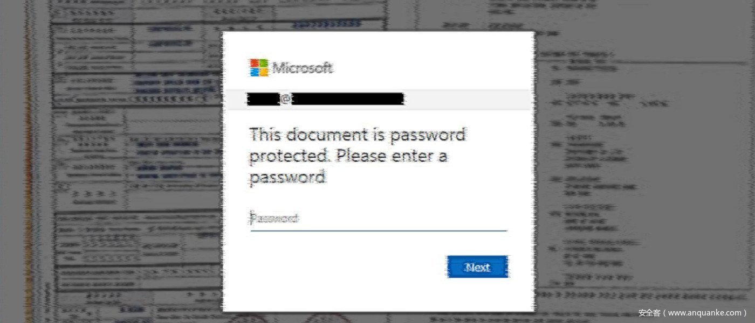
Task: Click the gray email address strip's empty area
Action: 469,100
